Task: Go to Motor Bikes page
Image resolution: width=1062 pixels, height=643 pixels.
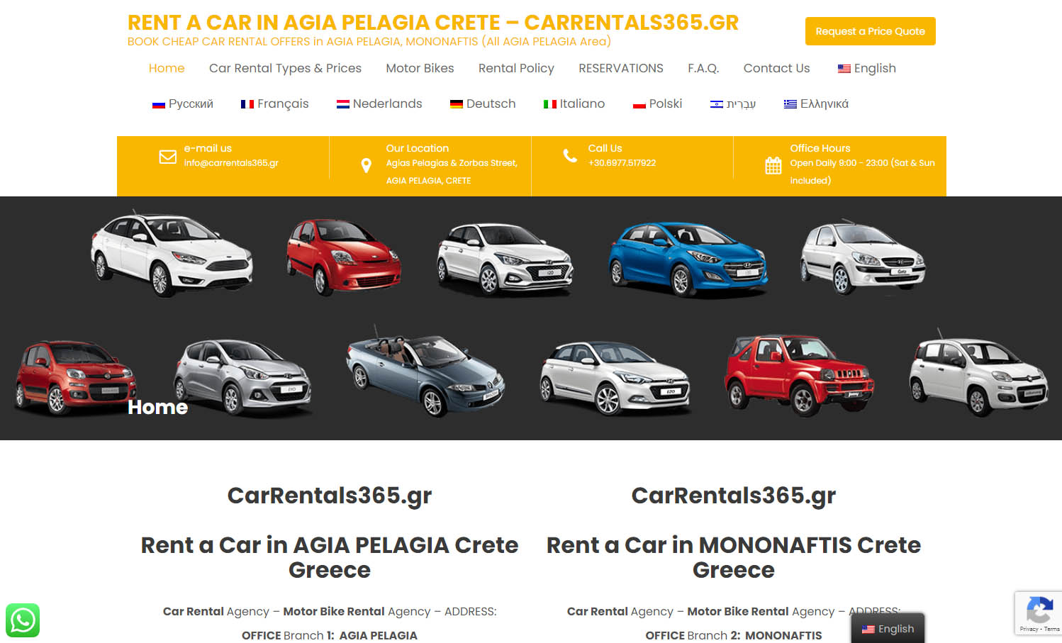Action: 420,68
